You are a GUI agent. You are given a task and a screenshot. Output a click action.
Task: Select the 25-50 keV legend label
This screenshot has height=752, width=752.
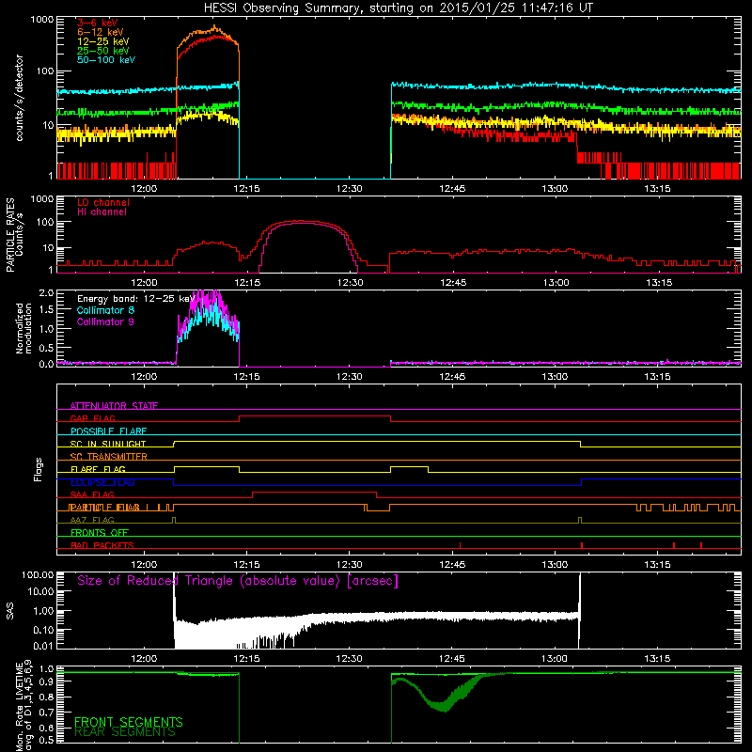(x=102, y=51)
